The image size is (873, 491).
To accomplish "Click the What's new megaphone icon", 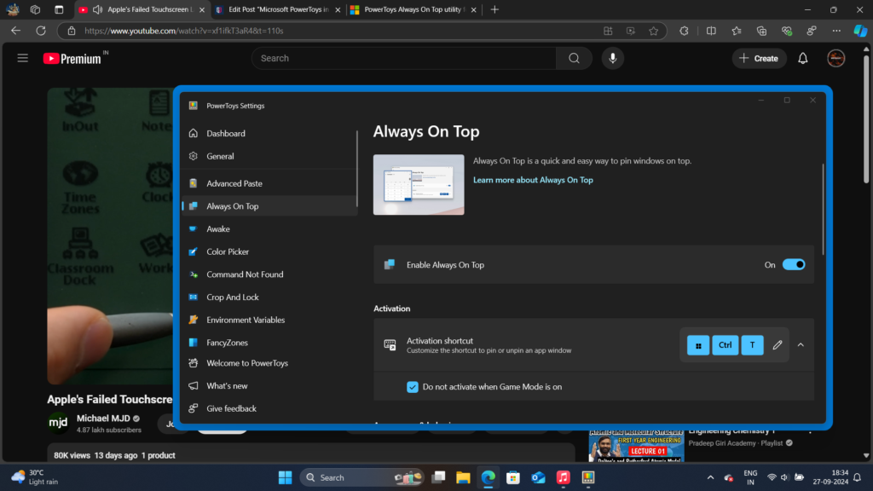I will (x=194, y=386).
